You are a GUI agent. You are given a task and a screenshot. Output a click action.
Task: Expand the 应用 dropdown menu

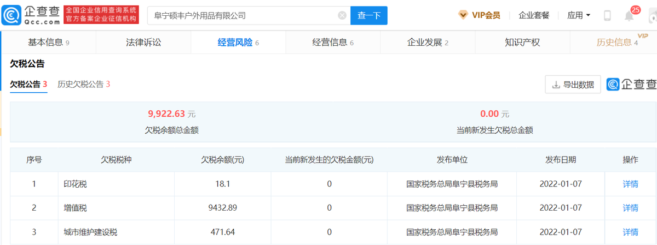click(579, 15)
